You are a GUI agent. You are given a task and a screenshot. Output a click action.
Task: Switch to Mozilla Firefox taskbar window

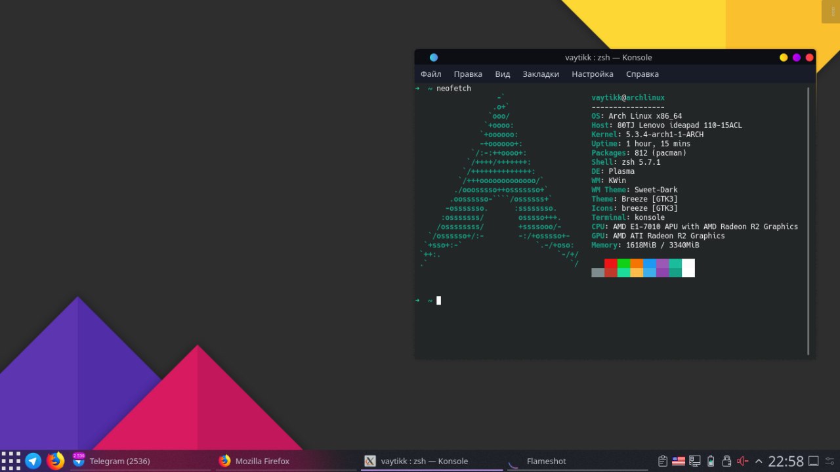pyautogui.click(x=287, y=461)
